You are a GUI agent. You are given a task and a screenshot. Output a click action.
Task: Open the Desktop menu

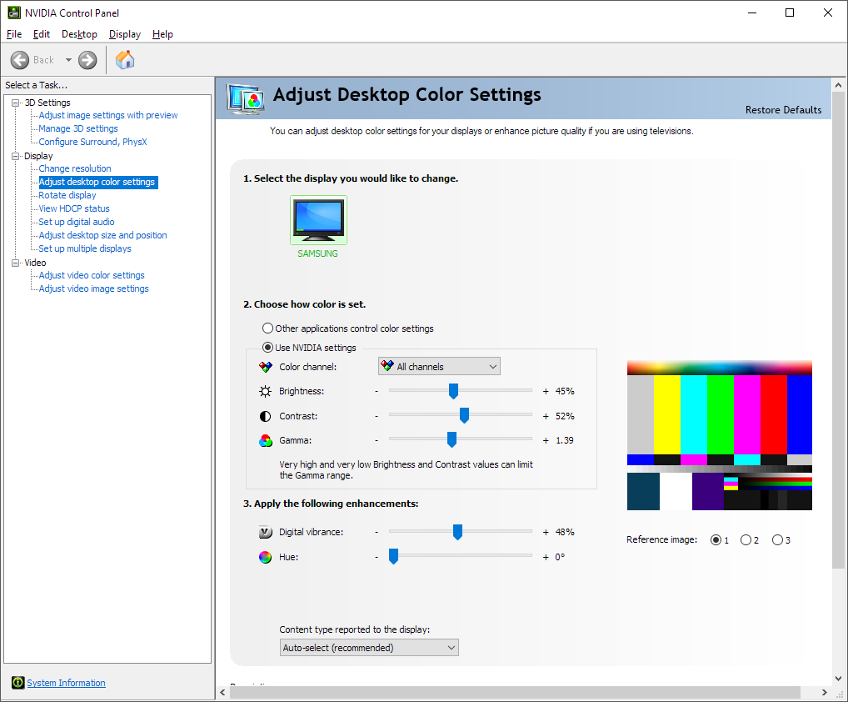point(79,34)
